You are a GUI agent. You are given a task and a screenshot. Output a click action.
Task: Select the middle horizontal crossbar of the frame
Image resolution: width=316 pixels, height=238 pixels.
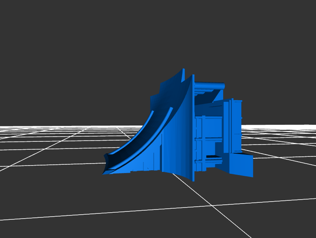tap(209, 139)
